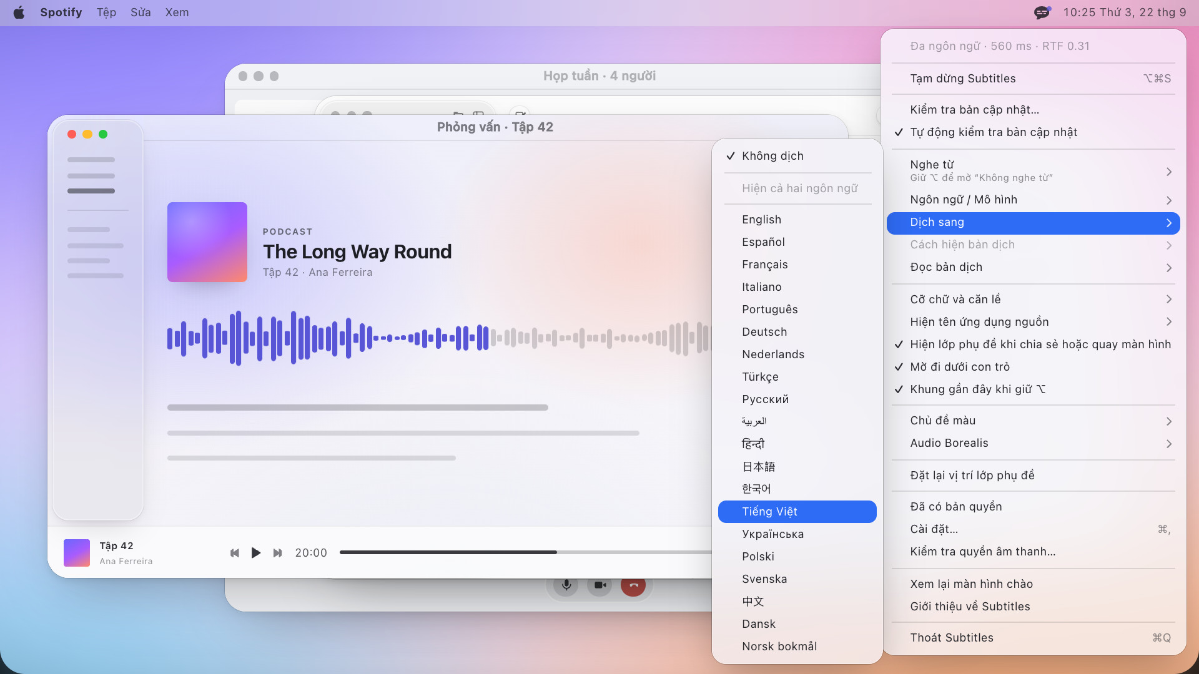1199x674 pixels.
Task: Open the Tệp menu
Action: pos(106,12)
